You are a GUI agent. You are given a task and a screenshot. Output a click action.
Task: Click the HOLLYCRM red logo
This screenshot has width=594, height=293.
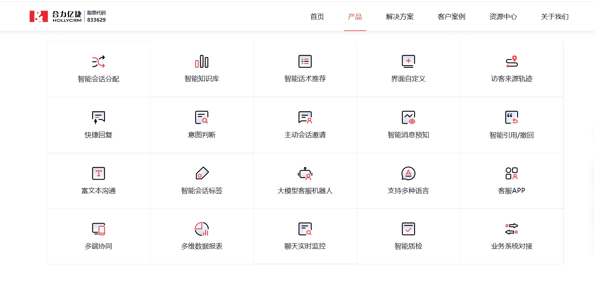coord(39,16)
